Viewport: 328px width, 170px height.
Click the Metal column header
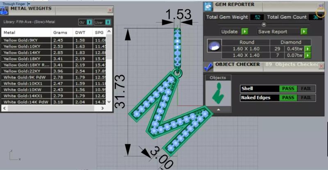pos(26,32)
